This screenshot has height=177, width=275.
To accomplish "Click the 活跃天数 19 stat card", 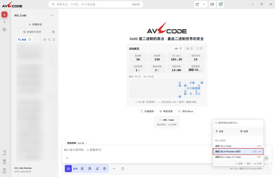I will (196, 58).
